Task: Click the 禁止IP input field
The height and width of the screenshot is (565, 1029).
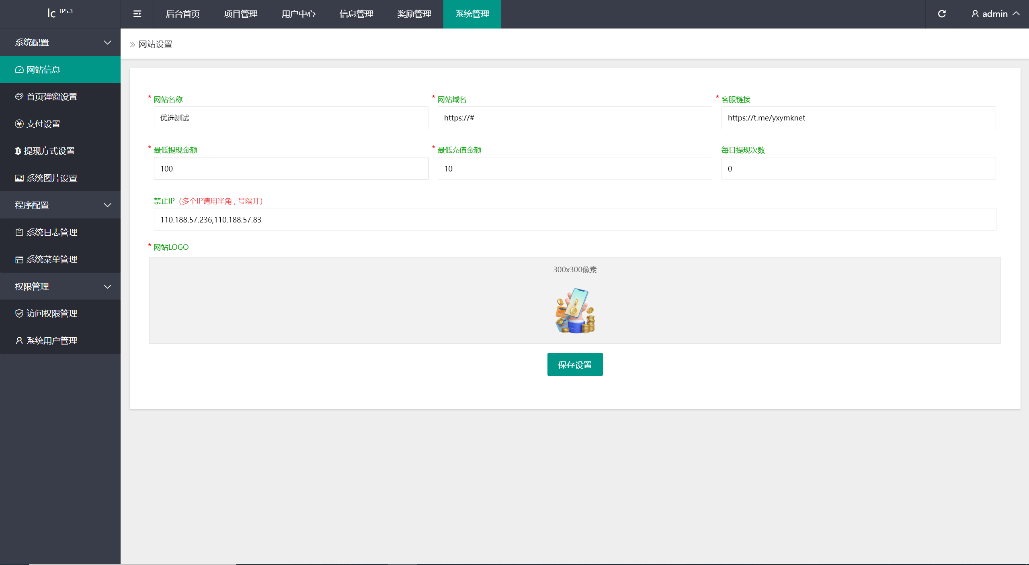Action: (x=575, y=220)
